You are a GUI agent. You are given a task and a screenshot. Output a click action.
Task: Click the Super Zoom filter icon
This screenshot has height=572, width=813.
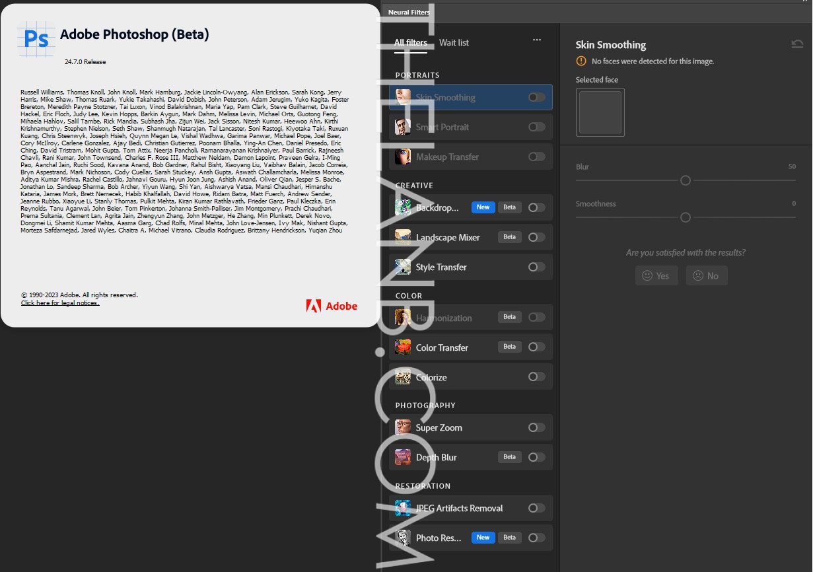pos(403,427)
